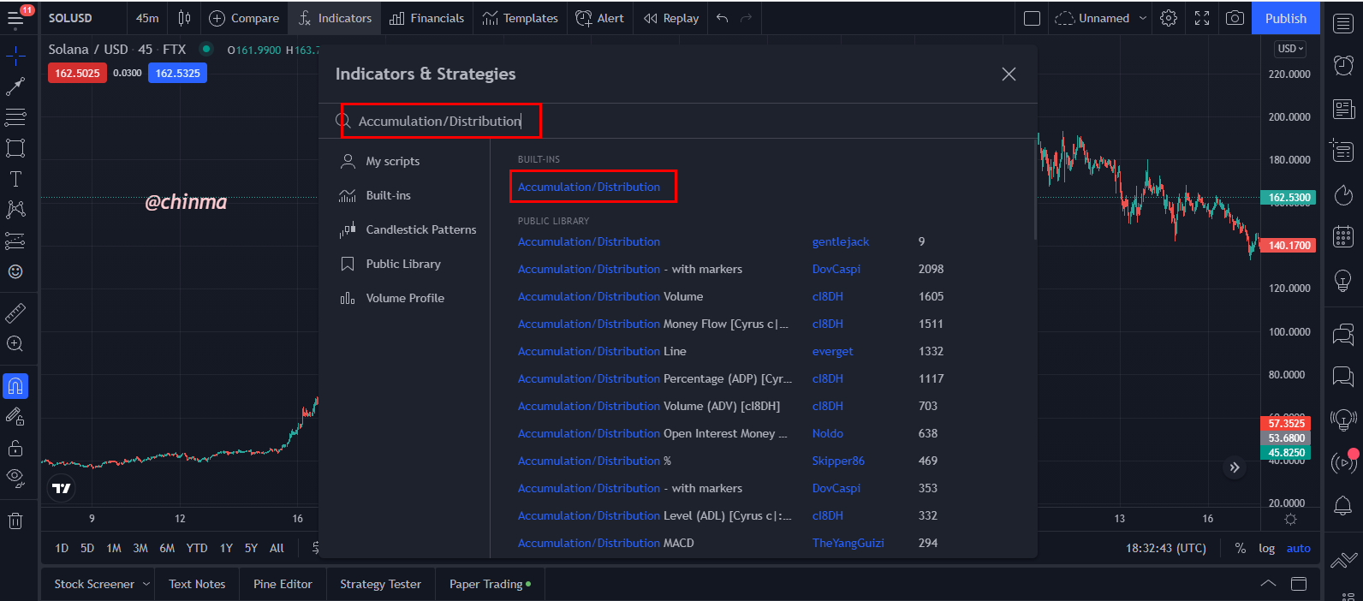Open Accumulation/Distribution MACD script
Image resolution: width=1363 pixels, height=601 pixels.
pyautogui.click(x=606, y=543)
